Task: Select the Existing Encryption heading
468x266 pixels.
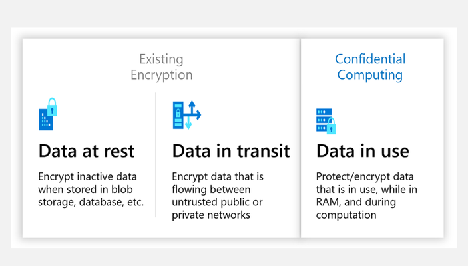Action: pyautogui.click(x=162, y=66)
